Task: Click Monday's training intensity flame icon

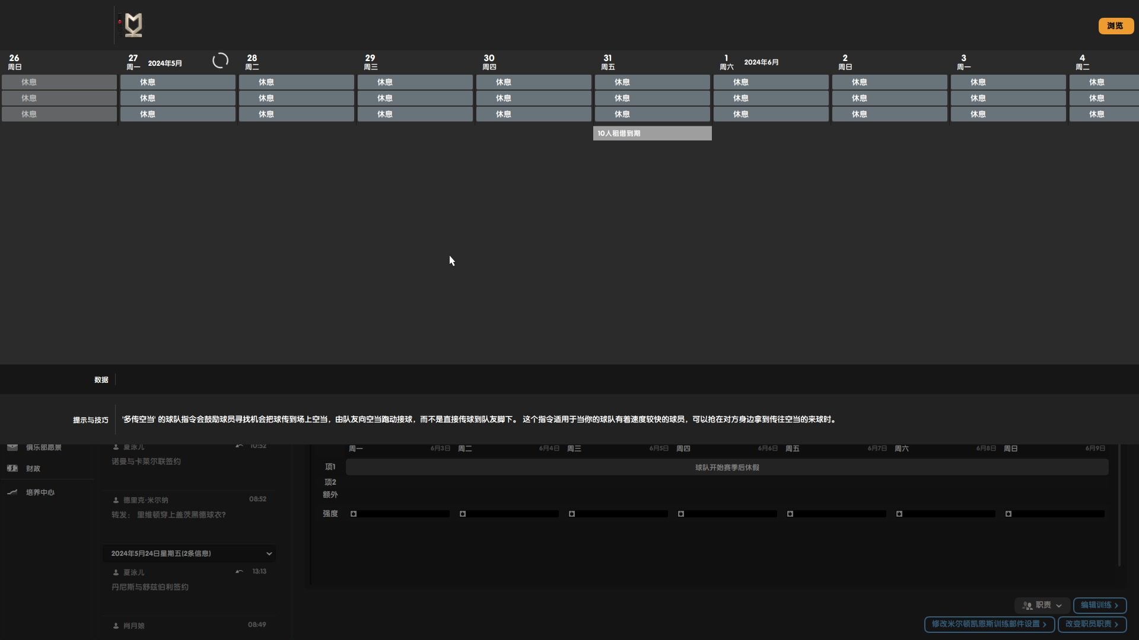Action: tap(354, 514)
